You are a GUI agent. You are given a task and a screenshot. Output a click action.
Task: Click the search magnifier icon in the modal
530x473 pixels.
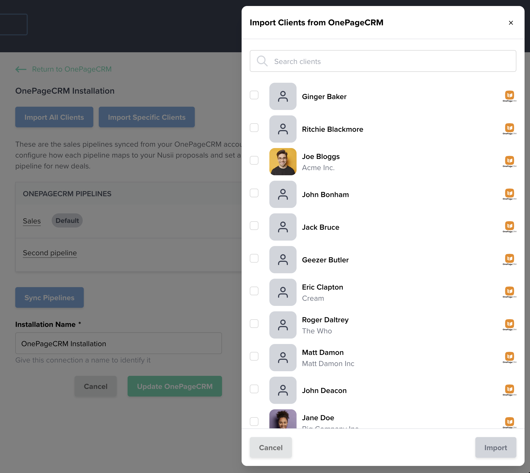click(x=262, y=61)
